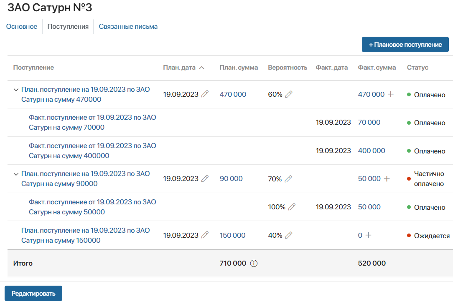
Task: Click the Редактировать button
Action: [x=33, y=293]
